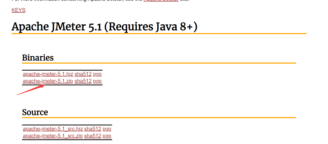Download apache-jmeter-5.1.tgz binary
This screenshot has width=328, height=144.
tap(48, 74)
